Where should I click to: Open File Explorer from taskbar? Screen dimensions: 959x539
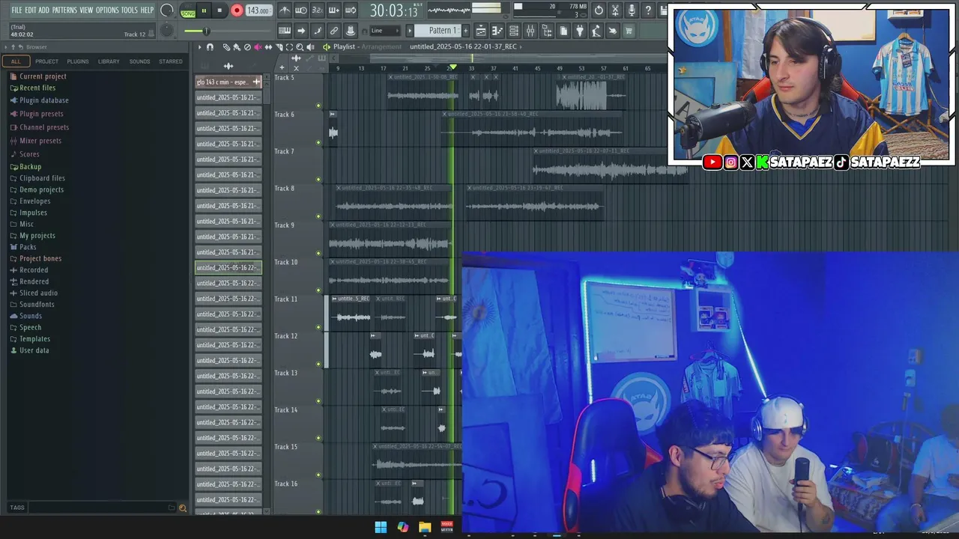[x=425, y=527]
